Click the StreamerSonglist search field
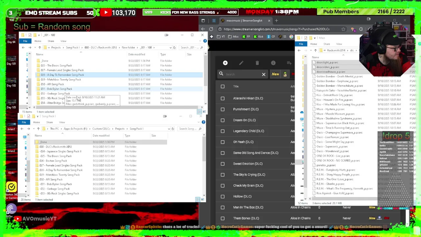 (x=242, y=74)
